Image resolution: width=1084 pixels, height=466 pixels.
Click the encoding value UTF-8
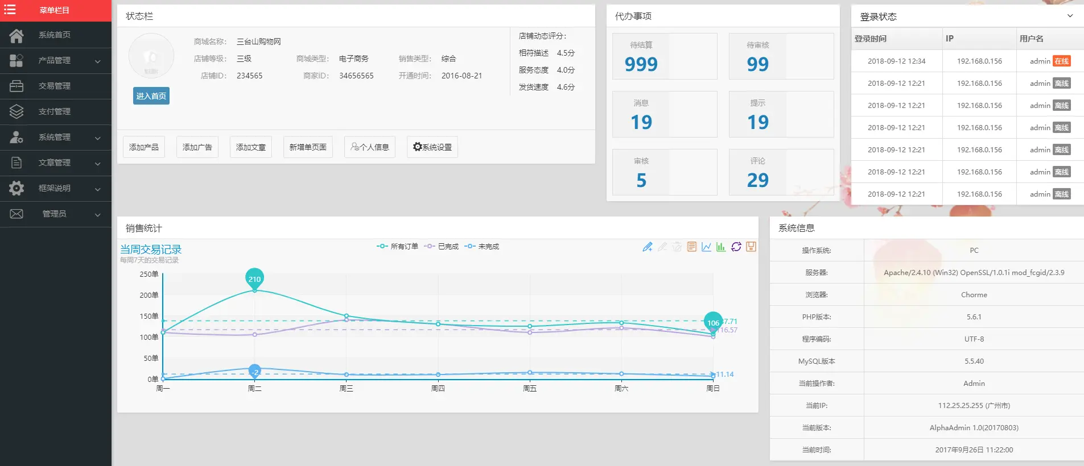974,339
